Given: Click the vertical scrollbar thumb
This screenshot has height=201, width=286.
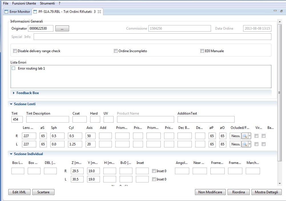Looking at the screenshot, I should [280, 93].
